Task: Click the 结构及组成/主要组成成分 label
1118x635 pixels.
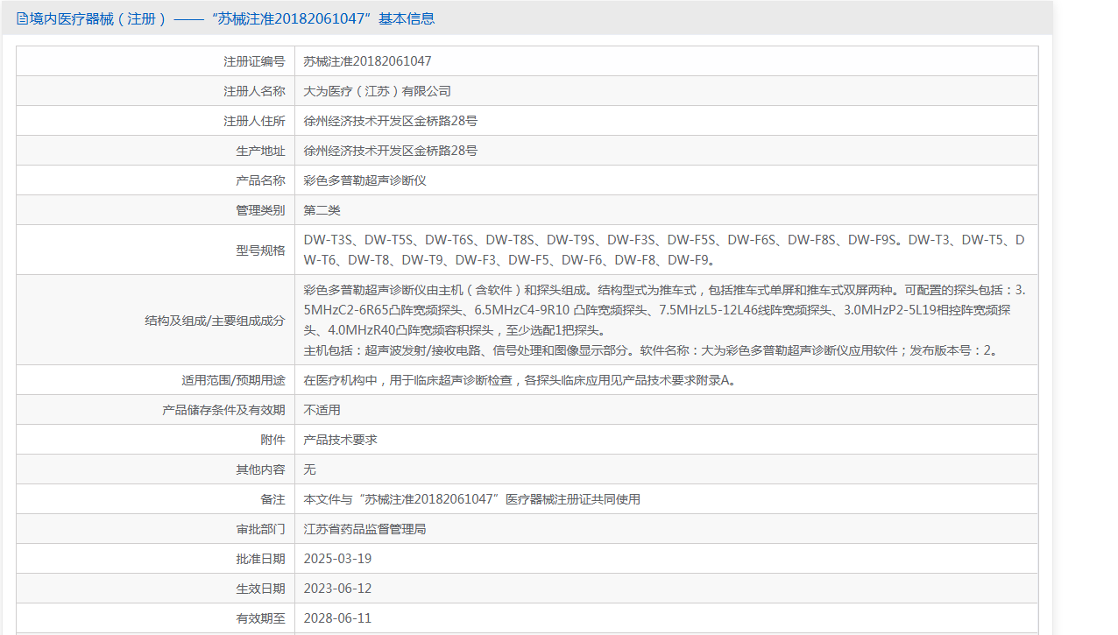Action: tap(215, 321)
